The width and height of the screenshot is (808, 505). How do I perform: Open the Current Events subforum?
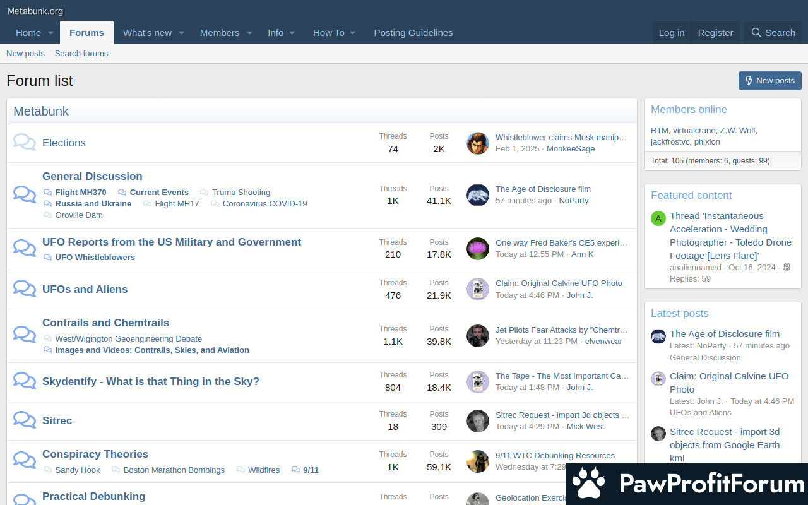(x=159, y=193)
